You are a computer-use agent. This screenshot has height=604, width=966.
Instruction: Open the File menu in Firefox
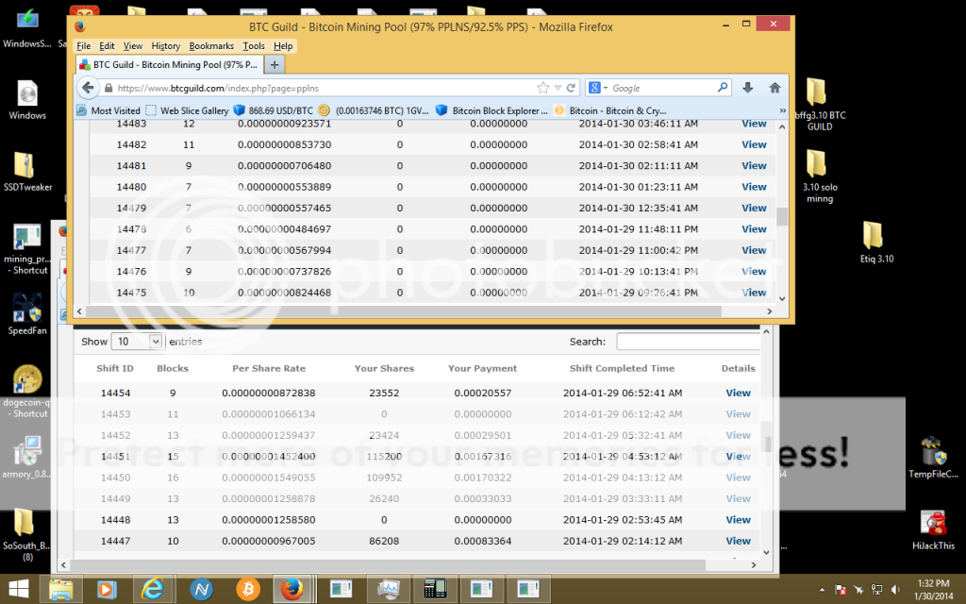pos(83,46)
